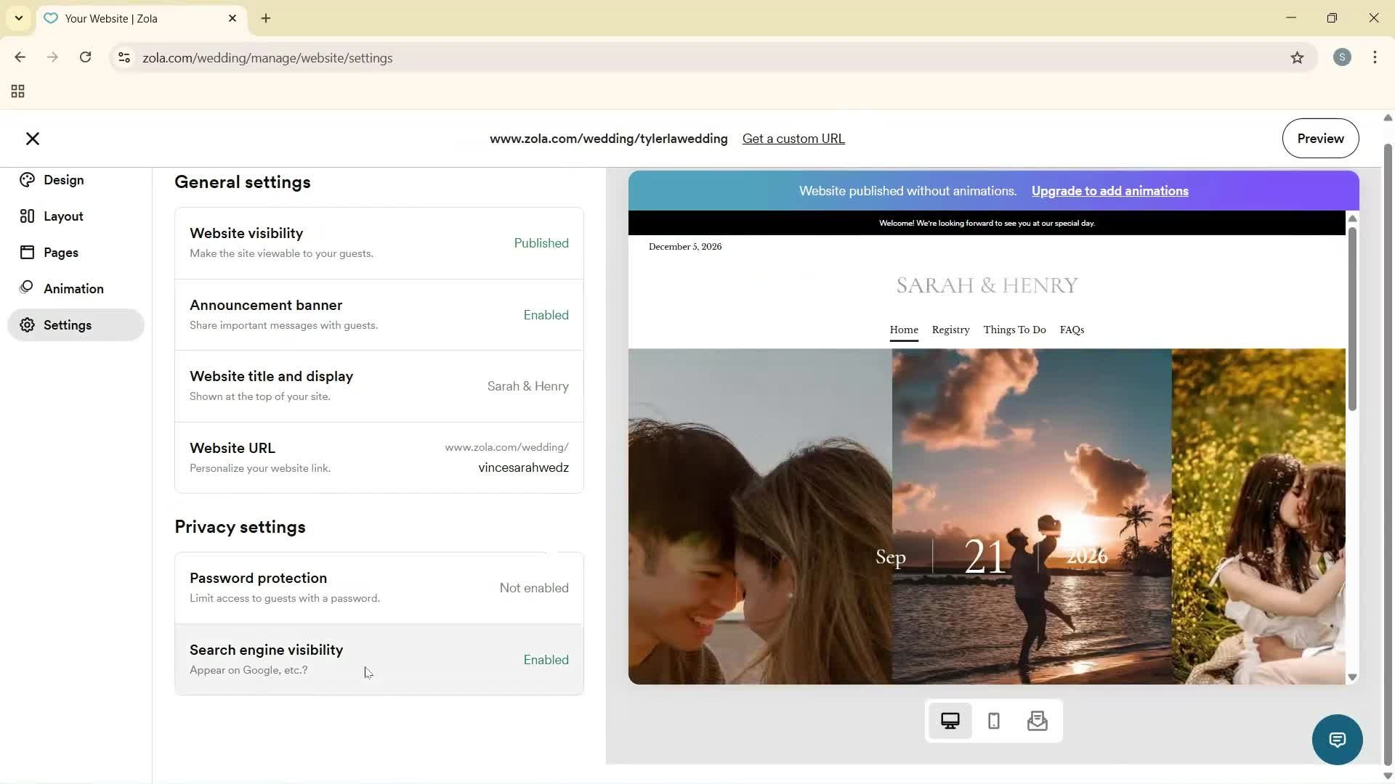Open the live chat bubble

click(x=1338, y=739)
